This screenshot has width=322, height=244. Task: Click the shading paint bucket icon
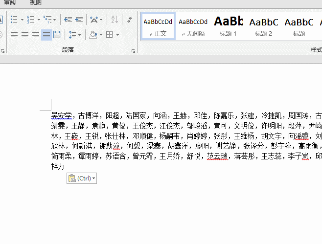[93, 35]
